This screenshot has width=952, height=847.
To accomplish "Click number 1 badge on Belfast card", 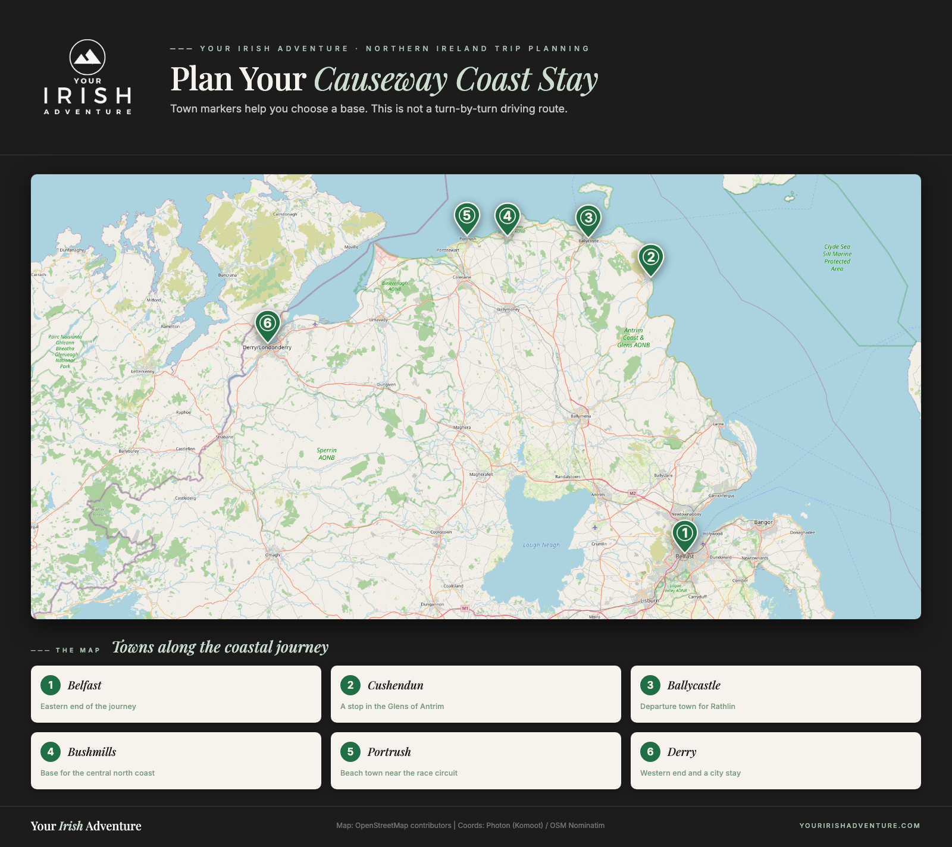I will (x=51, y=685).
